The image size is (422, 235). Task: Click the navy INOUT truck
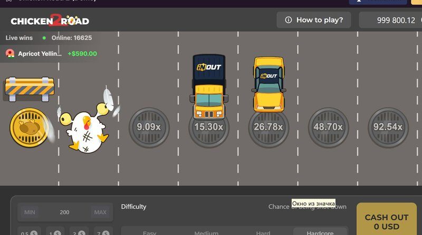tap(209, 87)
